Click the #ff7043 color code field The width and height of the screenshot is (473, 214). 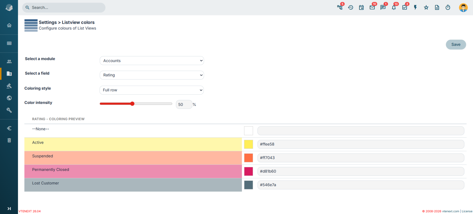(x=361, y=158)
